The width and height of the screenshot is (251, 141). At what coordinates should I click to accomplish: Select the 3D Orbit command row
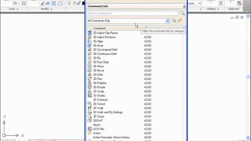pyautogui.click(x=135, y=75)
